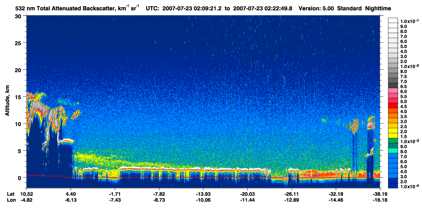The width and height of the screenshot is (422, 216).
Task: Click the altitude tick label 25
Action: point(19,43)
